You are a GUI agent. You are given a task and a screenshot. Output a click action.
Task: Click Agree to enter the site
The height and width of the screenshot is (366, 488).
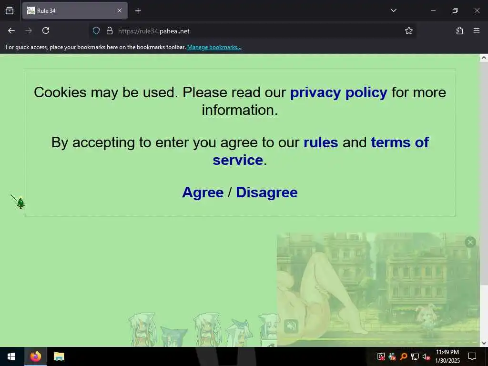tap(203, 193)
